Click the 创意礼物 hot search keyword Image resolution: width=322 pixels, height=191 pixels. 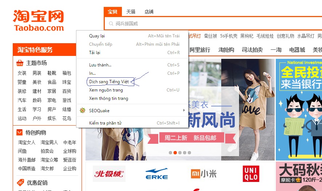click(286, 36)
